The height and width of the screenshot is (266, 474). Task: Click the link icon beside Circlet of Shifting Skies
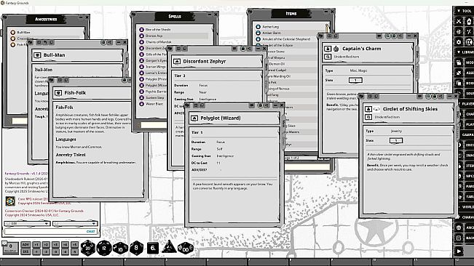coord(368,109)
